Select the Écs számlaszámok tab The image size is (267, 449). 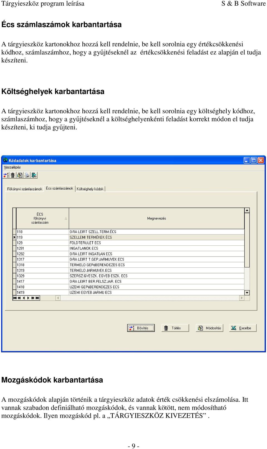[60, 189]
